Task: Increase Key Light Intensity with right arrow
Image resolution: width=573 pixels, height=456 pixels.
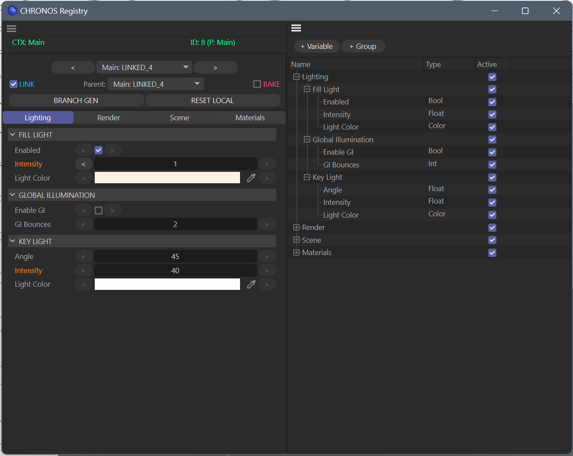Action: 267,271
